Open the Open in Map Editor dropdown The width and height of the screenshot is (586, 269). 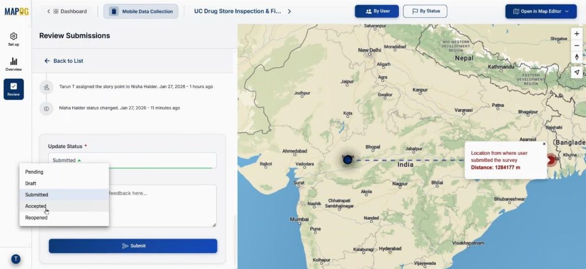[x=541, y=11]
